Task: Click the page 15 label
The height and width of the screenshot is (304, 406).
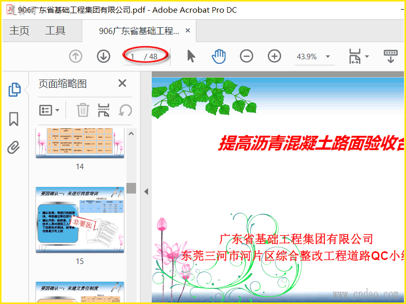Action: [80, 261]
